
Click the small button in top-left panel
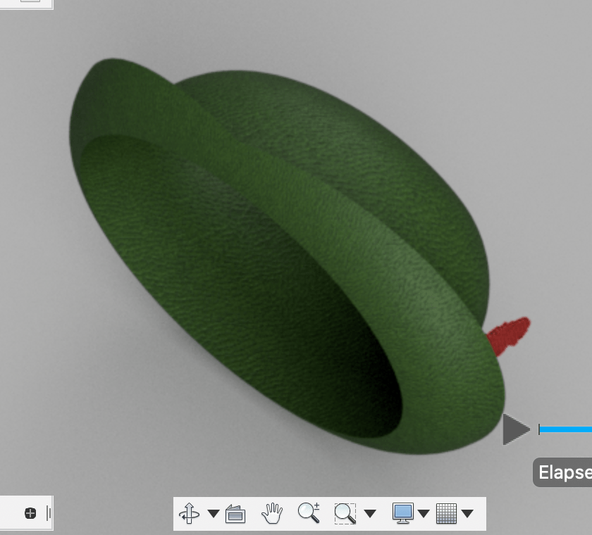coord(30,1)
